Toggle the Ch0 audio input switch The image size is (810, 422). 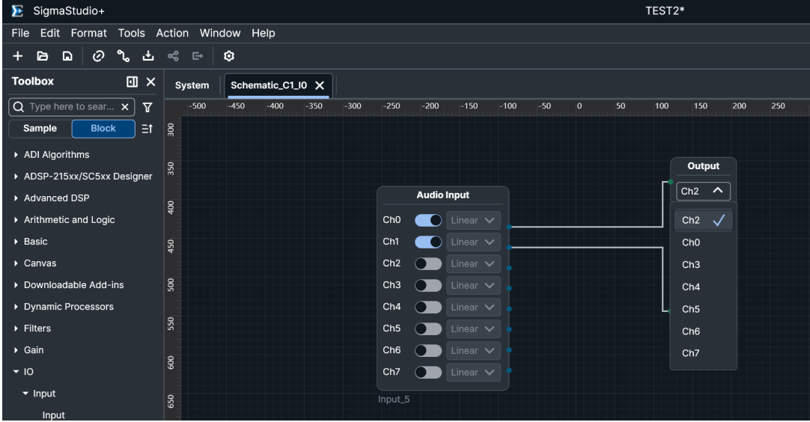[x=428, y=221]
